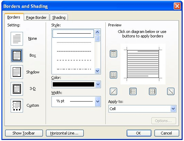184x141 pixels.
Task: Expand the Width dropdown
Action: (98, 102)
